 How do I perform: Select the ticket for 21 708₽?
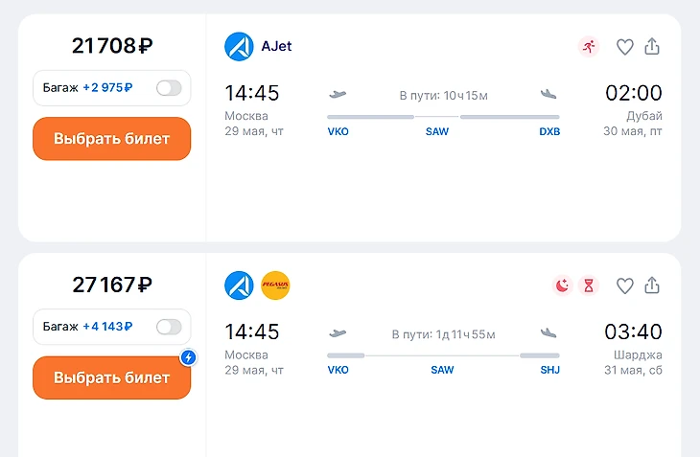point(111,139)
